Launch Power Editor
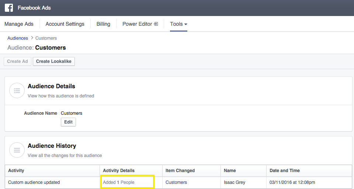Image resolution: width=354 pixels, height=189 pixels. pos(140,24)
